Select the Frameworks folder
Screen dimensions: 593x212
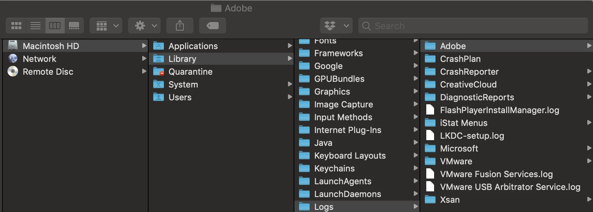(x=357, y=53)
